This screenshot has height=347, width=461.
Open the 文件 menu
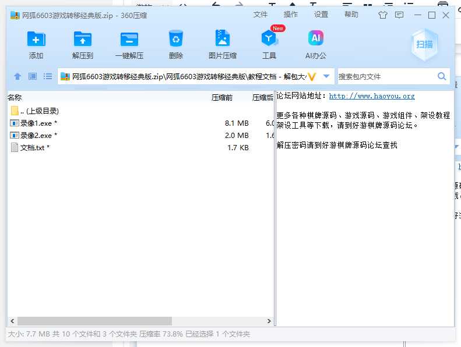260,15
